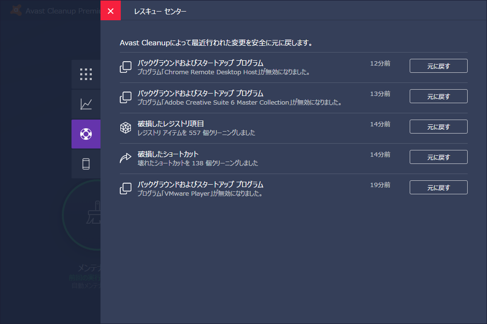Click the startup program icon for VMware Player

click(126, 189)
